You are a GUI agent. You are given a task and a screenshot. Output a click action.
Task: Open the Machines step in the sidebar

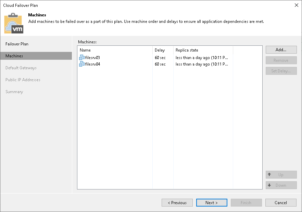click(x=15, y=56)
